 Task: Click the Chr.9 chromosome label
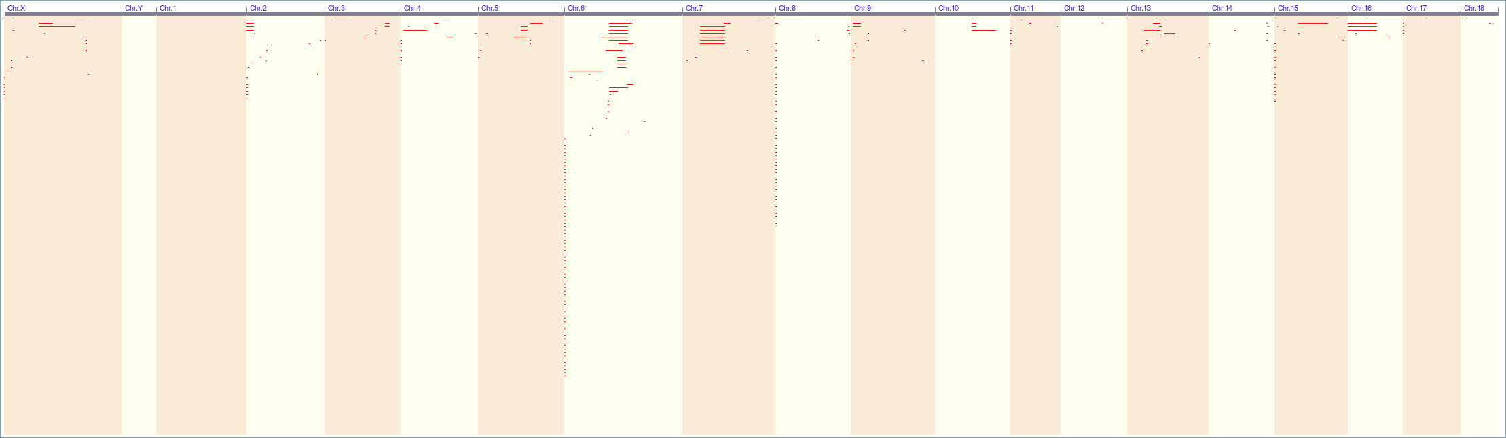tap(862, 8)
